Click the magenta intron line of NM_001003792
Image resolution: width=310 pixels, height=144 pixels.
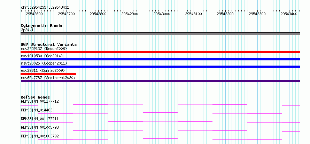[160, 139]
